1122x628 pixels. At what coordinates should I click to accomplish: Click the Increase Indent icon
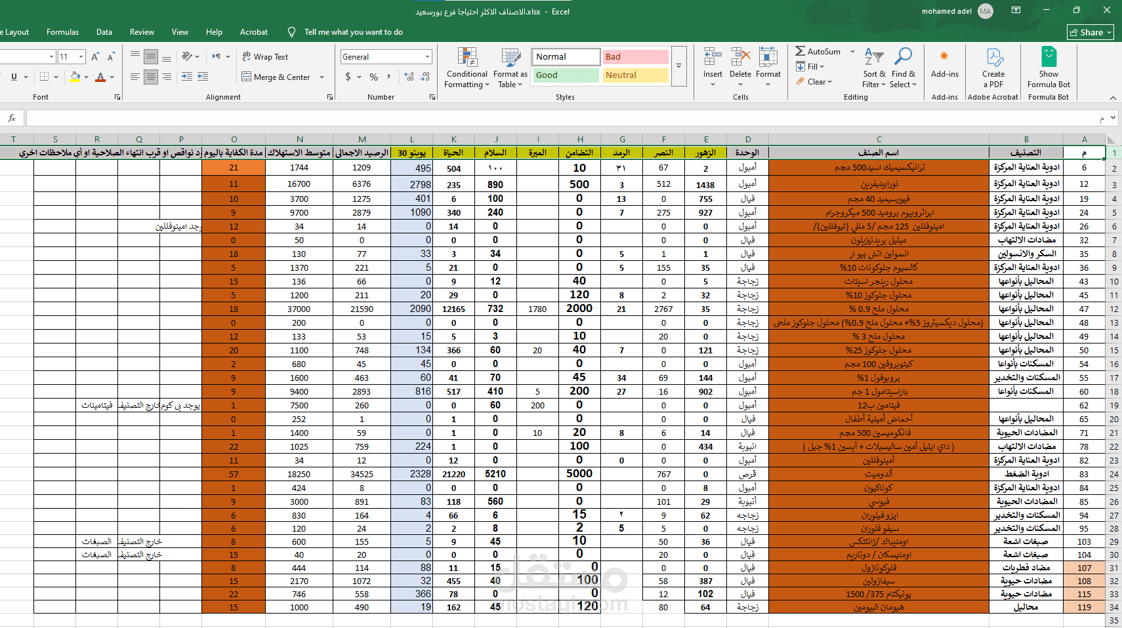coord(203,77)
